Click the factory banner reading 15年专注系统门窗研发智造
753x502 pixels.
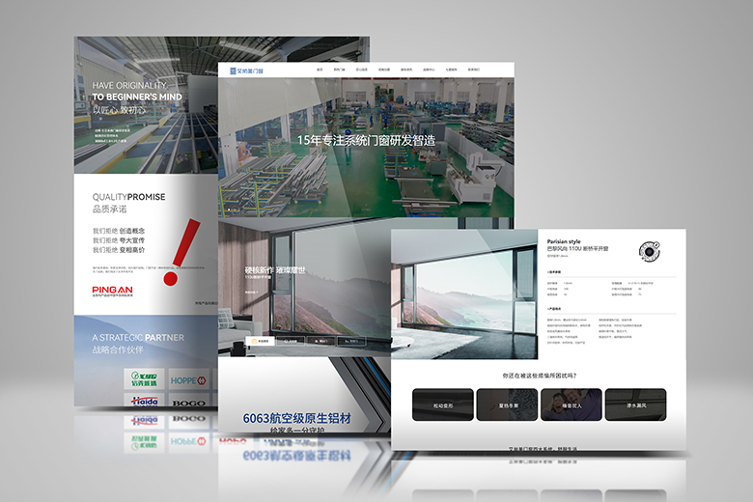366,142
